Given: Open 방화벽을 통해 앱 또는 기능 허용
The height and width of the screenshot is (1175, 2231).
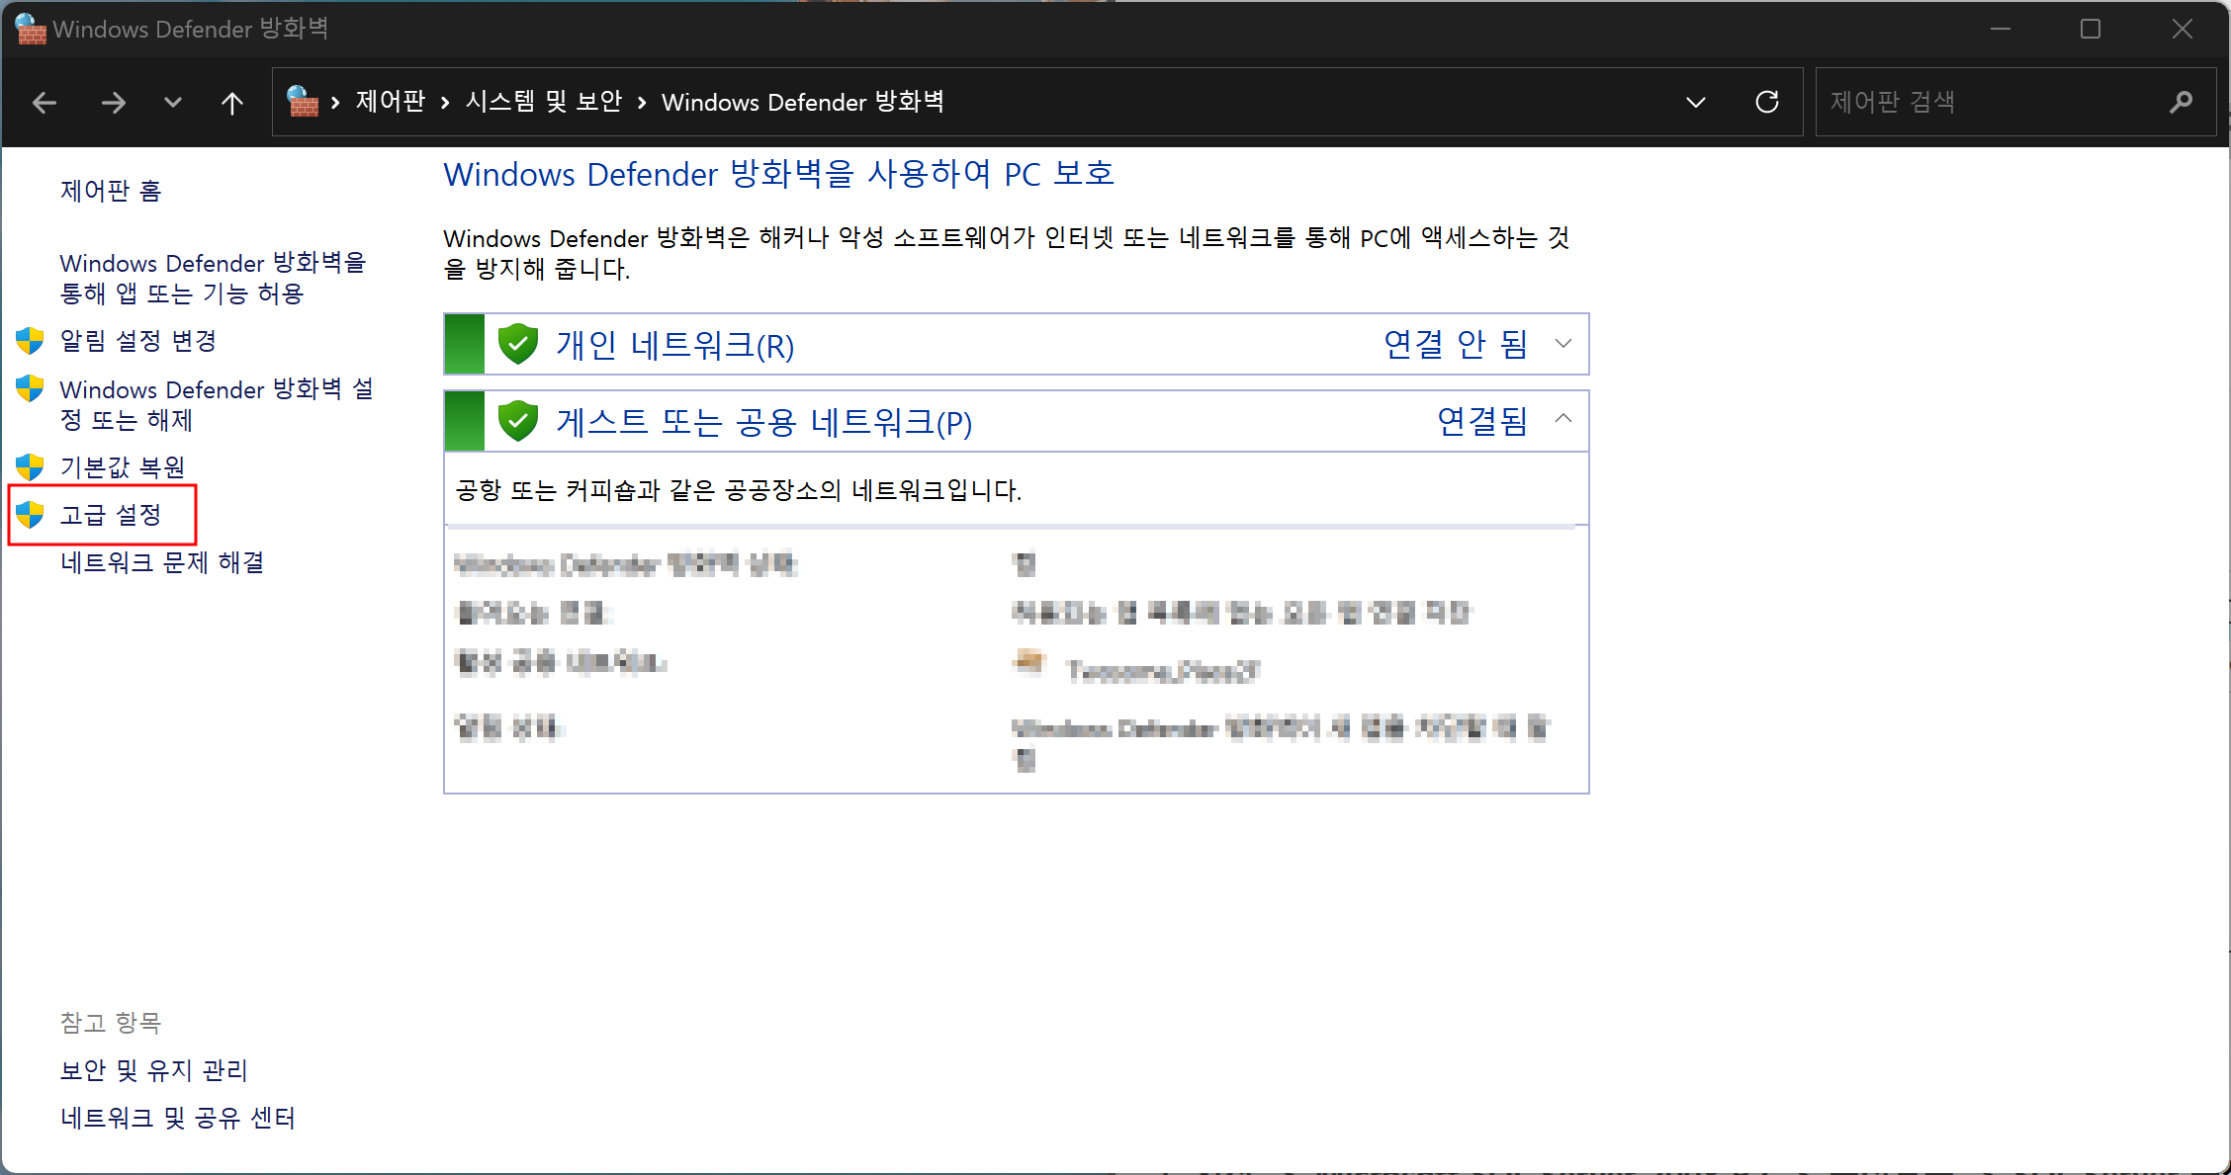Looking at the screenshot, I should 214,278.
